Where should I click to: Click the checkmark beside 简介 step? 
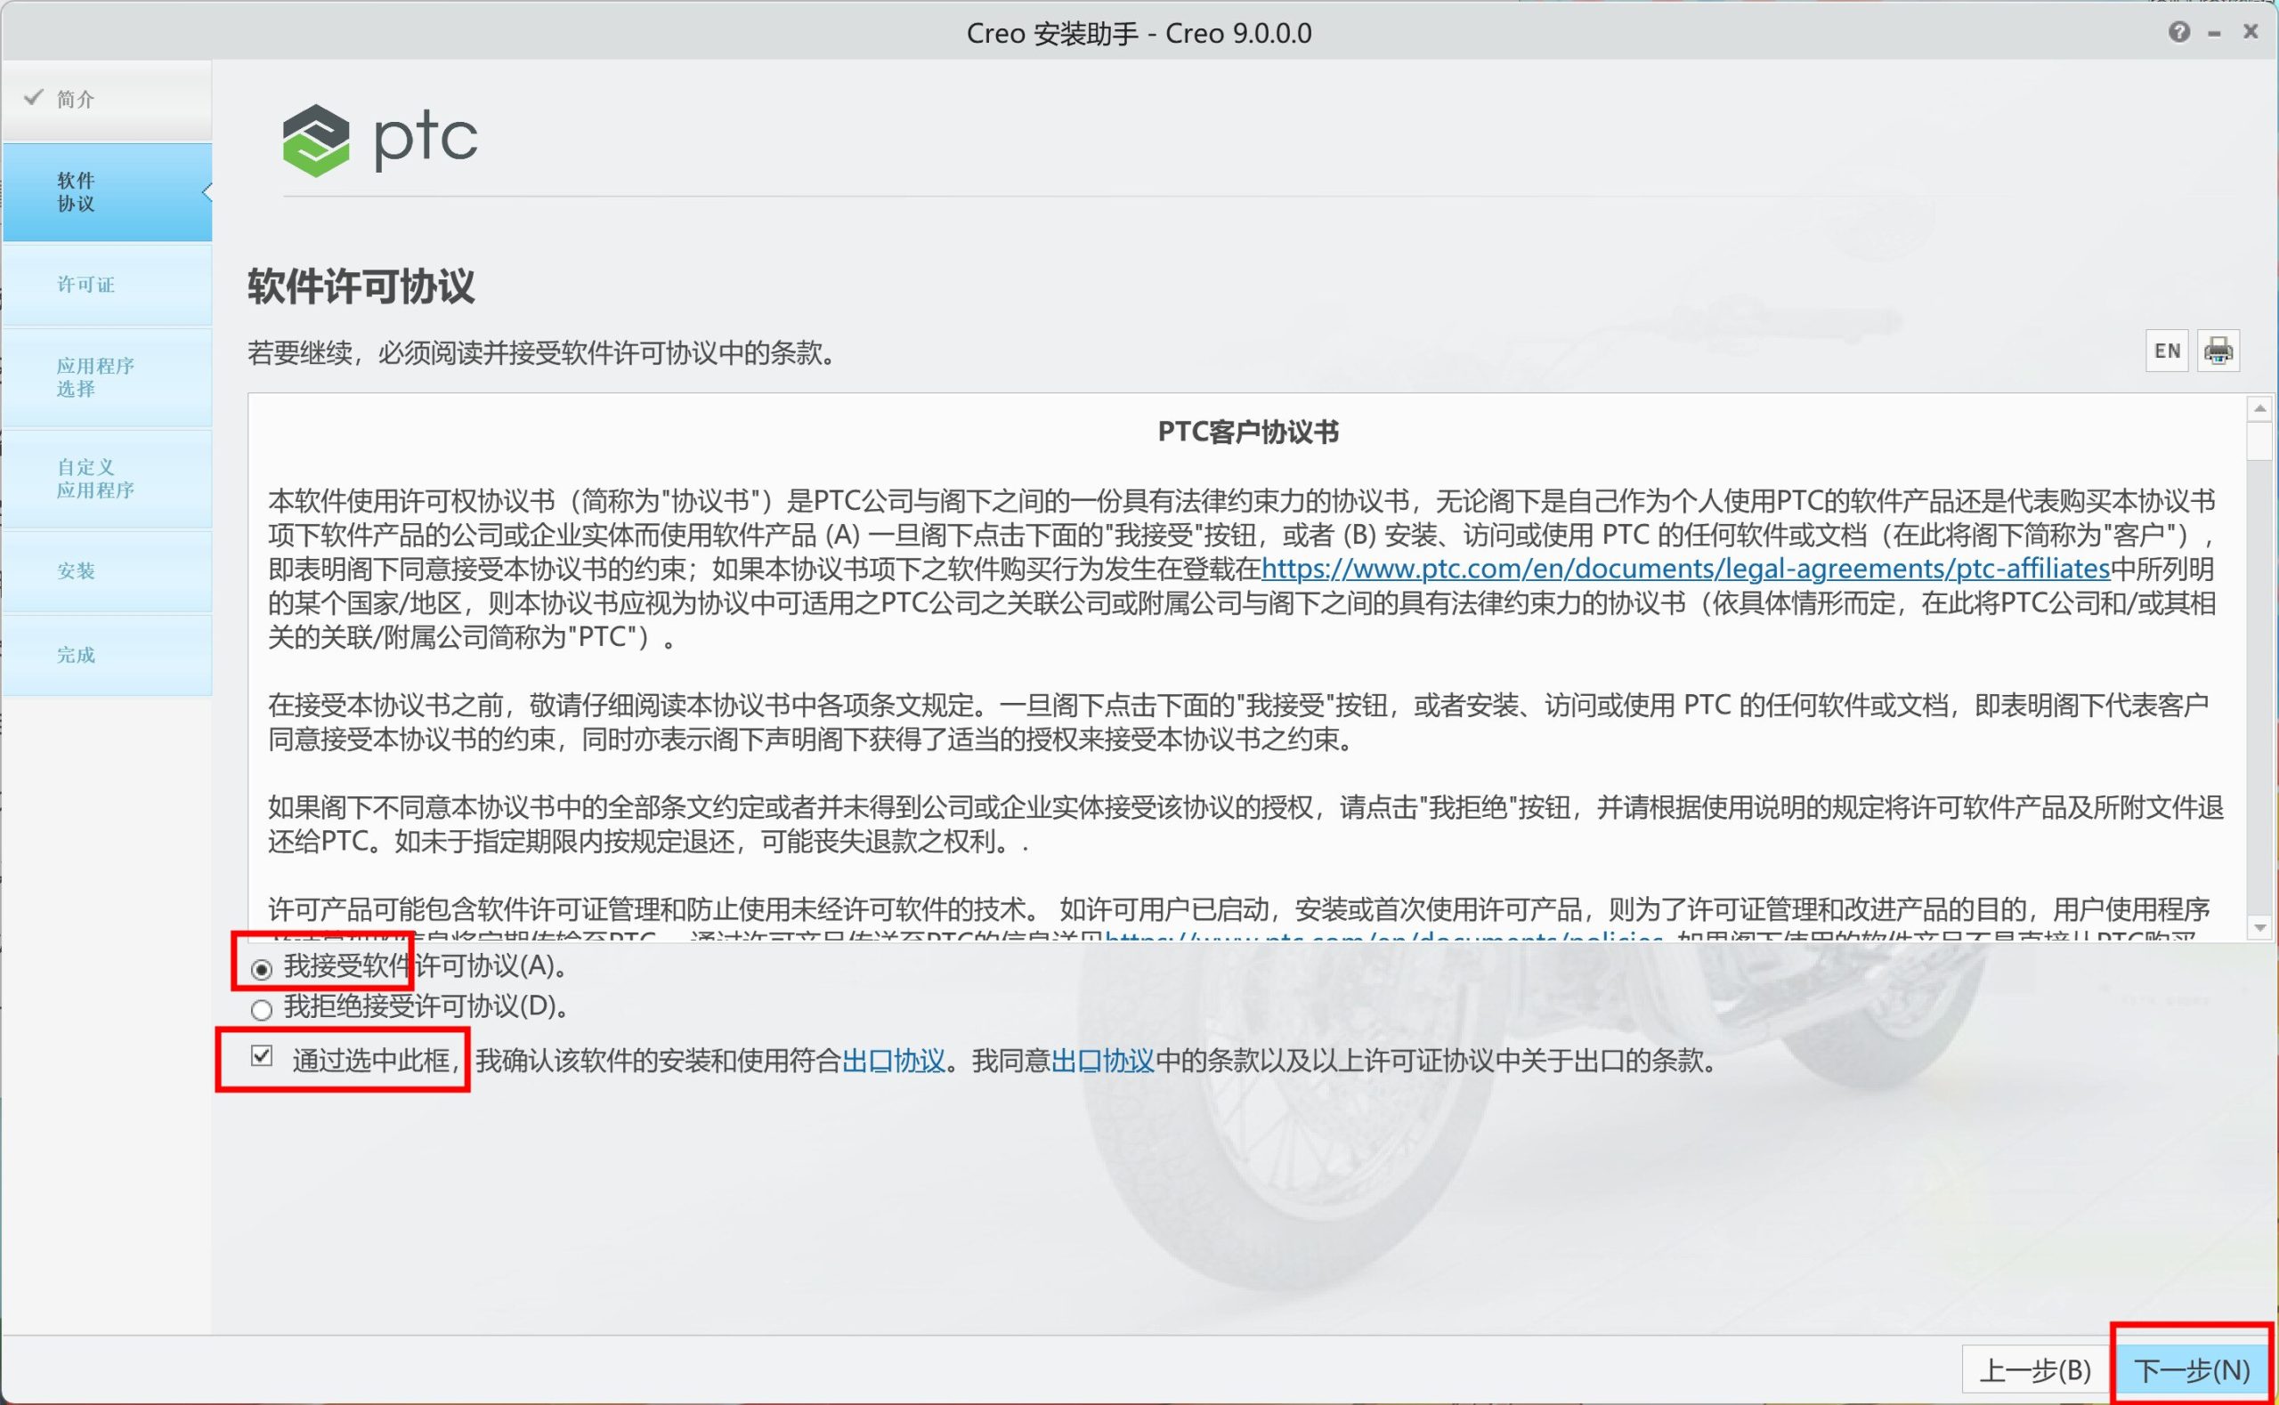coord(34,98)
